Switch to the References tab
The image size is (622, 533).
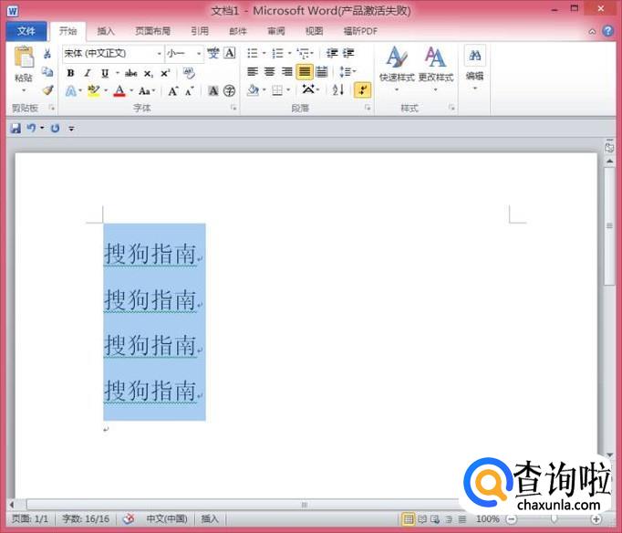[200, 31]
